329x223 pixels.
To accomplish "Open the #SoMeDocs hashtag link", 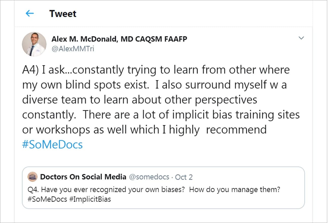I will (52, 145).
